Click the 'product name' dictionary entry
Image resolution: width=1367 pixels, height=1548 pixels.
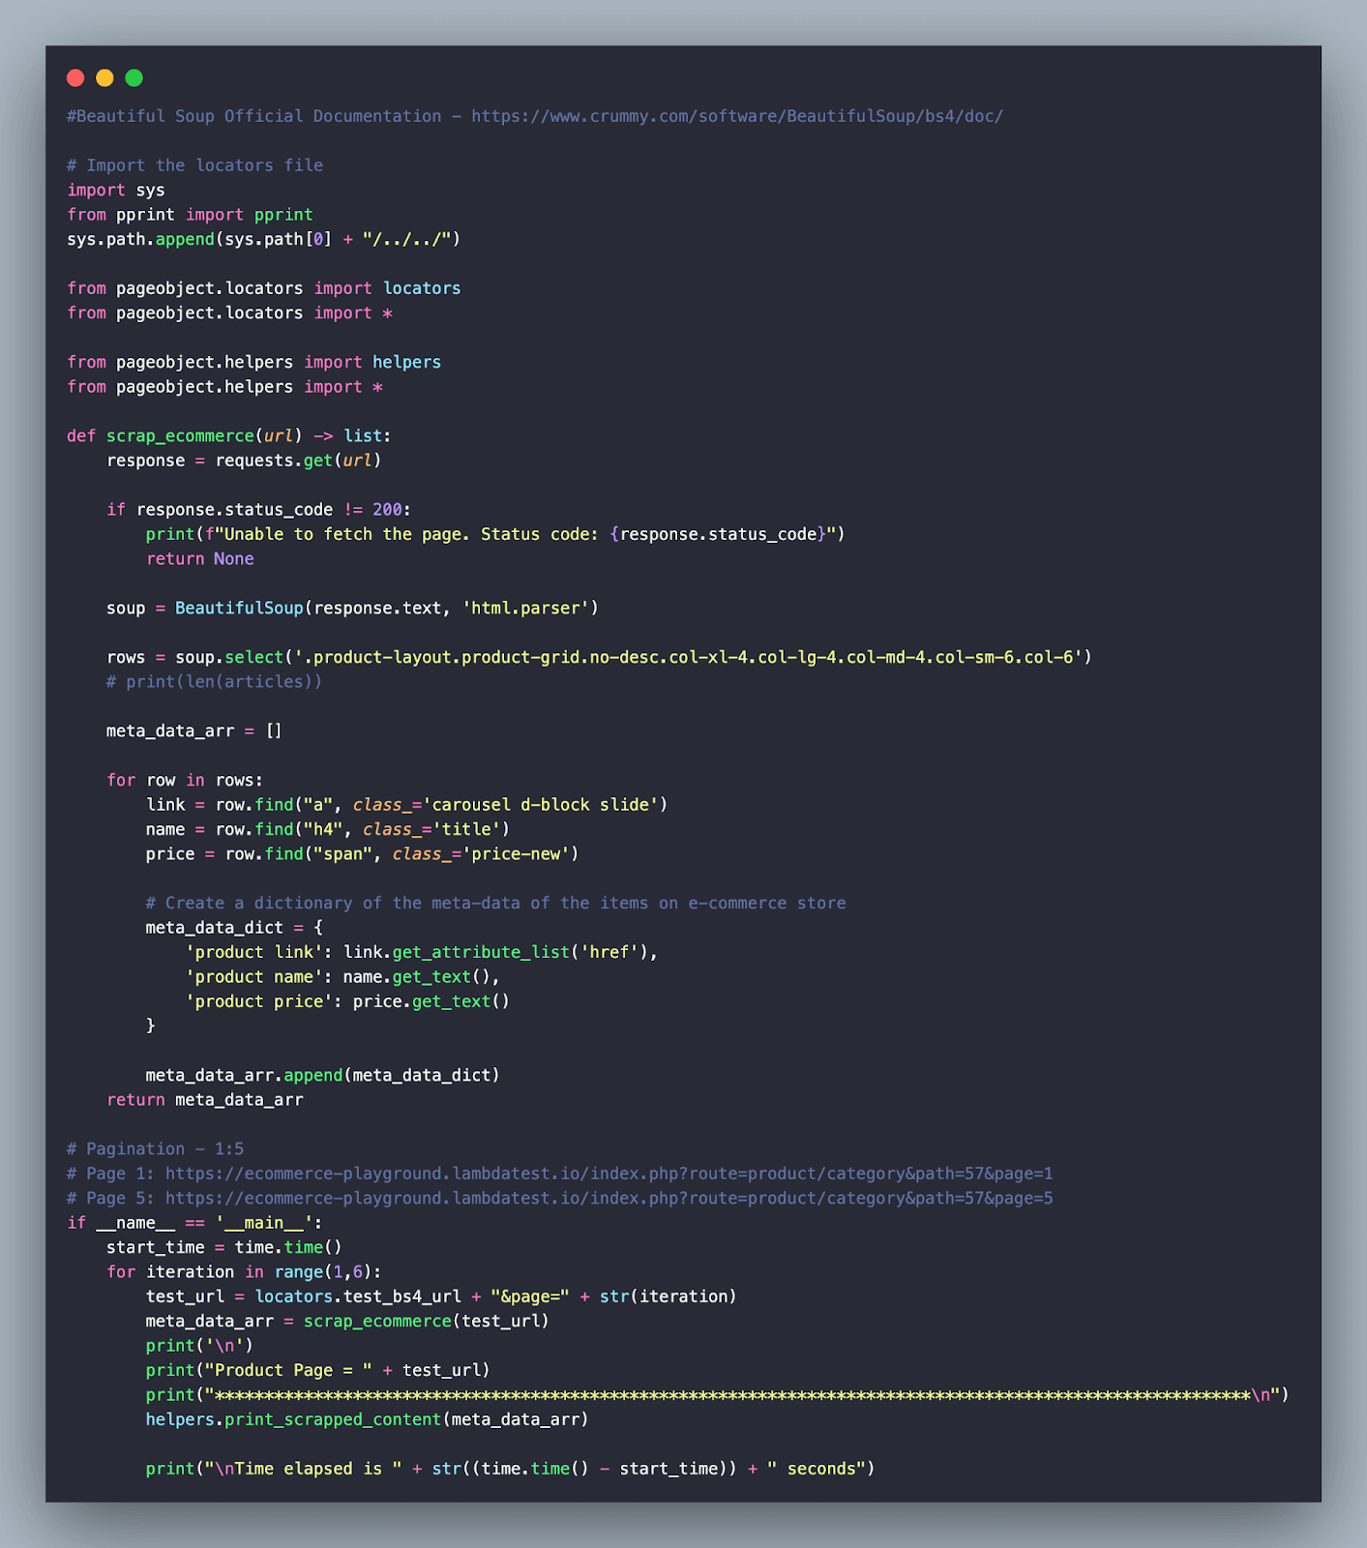(342, 977)
